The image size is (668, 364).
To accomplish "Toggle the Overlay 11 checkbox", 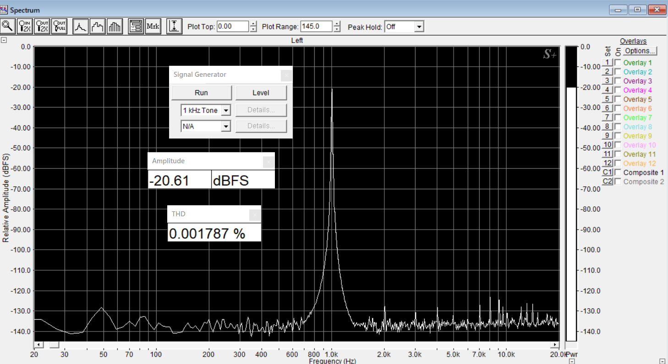I will pos(618,154).
